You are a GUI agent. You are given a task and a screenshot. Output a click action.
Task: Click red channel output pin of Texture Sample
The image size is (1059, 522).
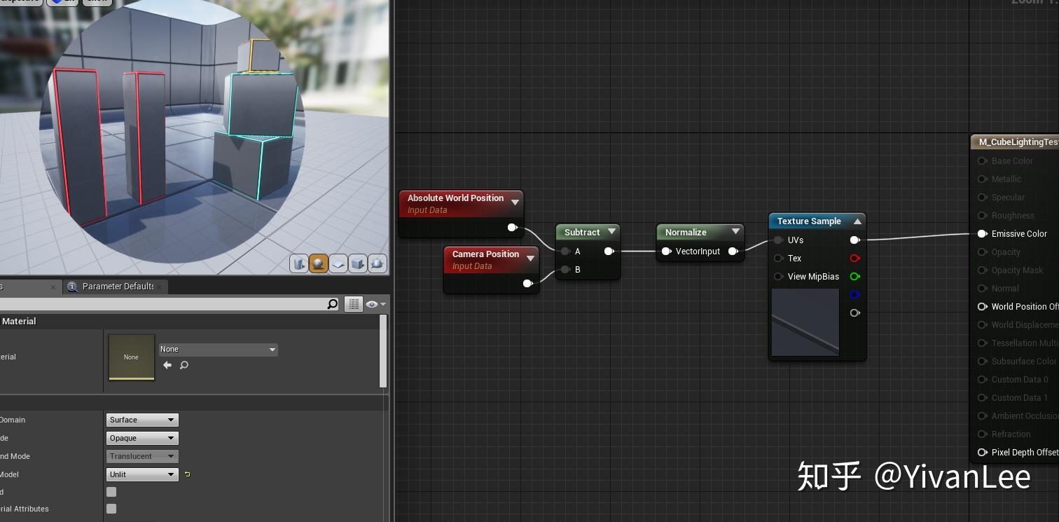(x=854, y=259)
